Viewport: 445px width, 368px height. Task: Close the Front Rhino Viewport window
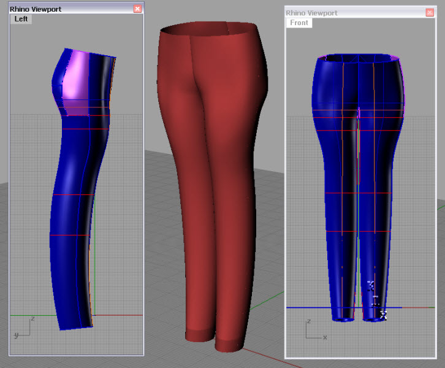430,12
